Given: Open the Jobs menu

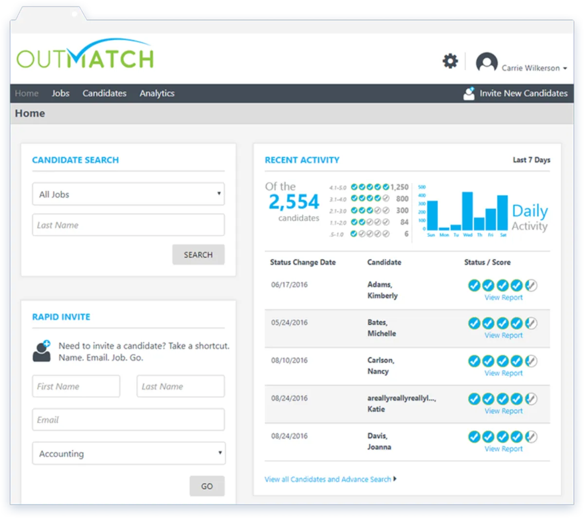Looking at the screenshot, I should point(60,93).
